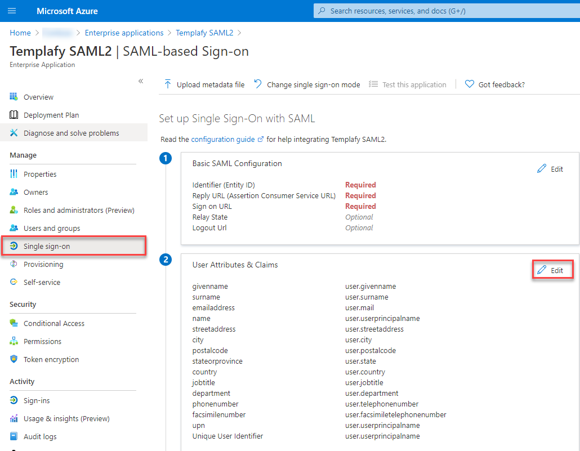Edit User Attributes & Claims
580x451 pixels.
552,270
